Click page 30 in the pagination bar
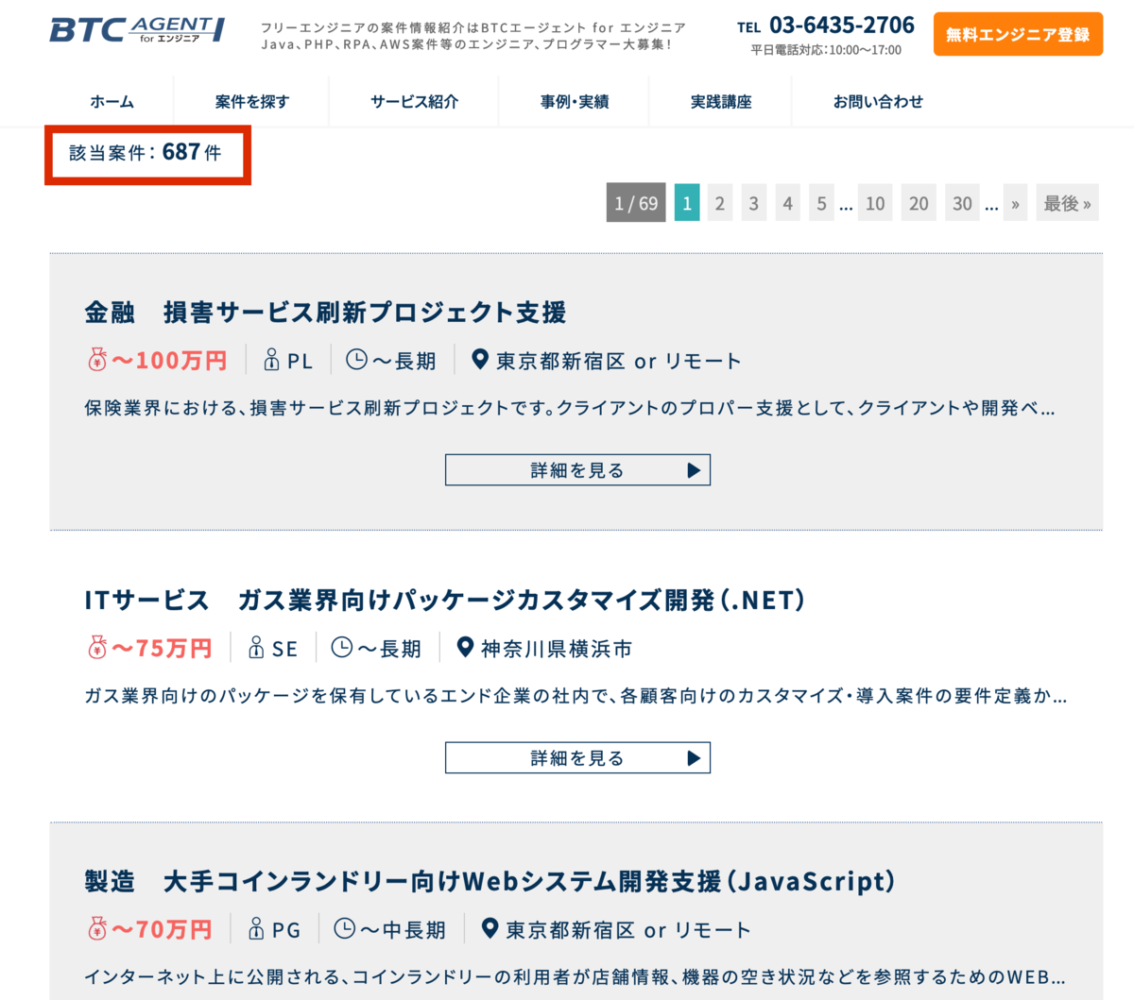Image resolution: width=1134 pixels, height=1000 pixels. click(x=962, y=202)
